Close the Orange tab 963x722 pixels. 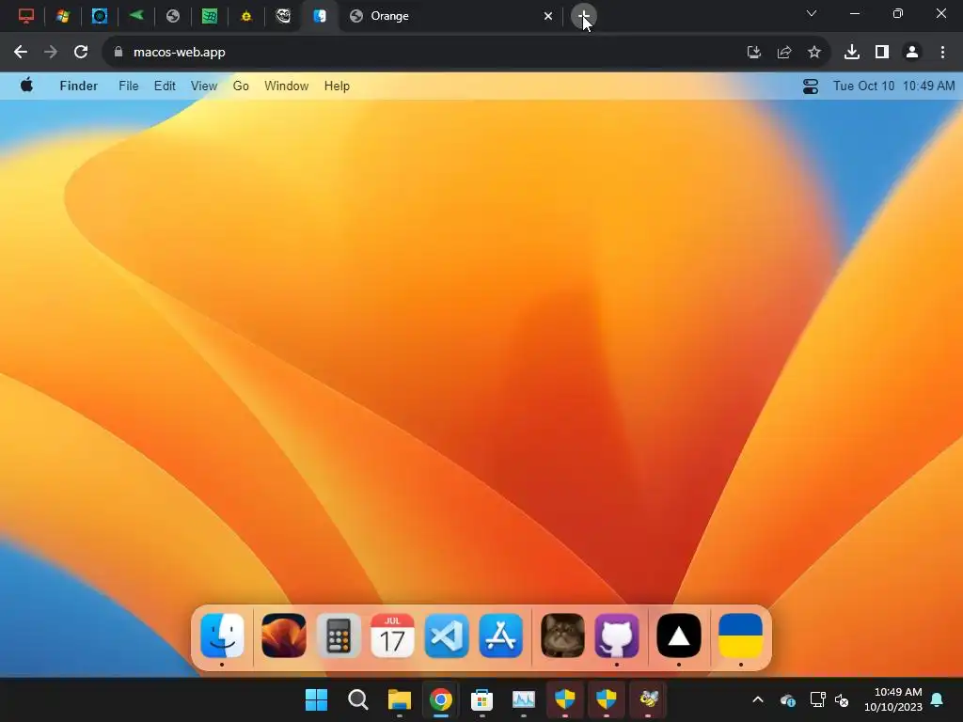(x=548, y=17)
